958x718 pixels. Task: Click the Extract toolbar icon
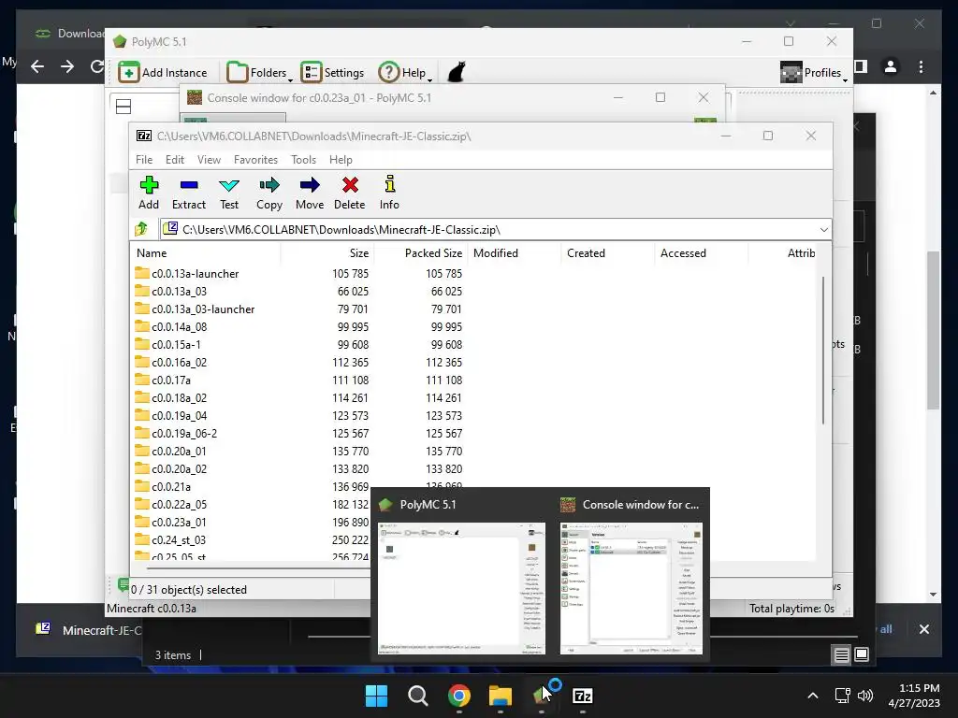189,185
